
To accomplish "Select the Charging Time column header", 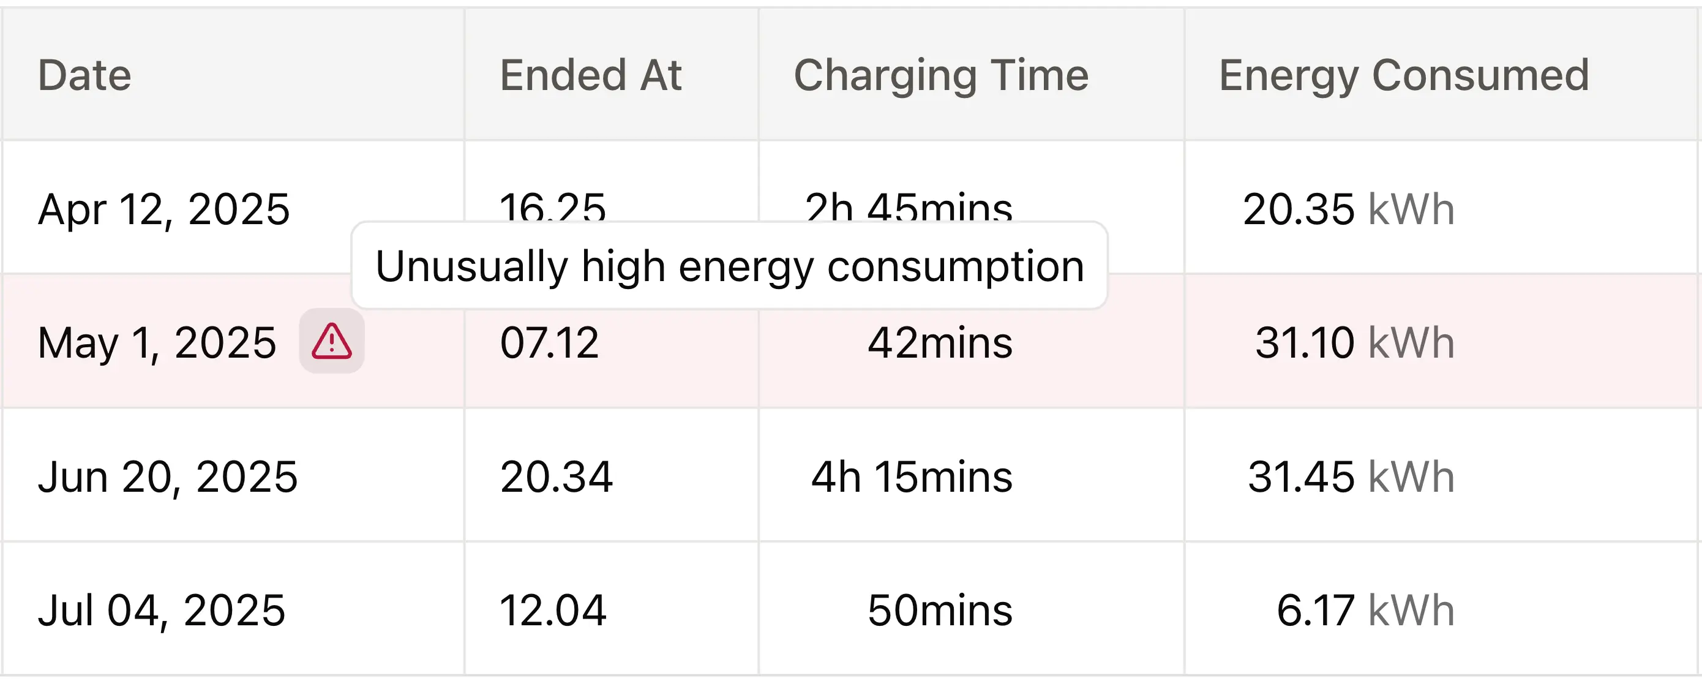I will point(941,75).
